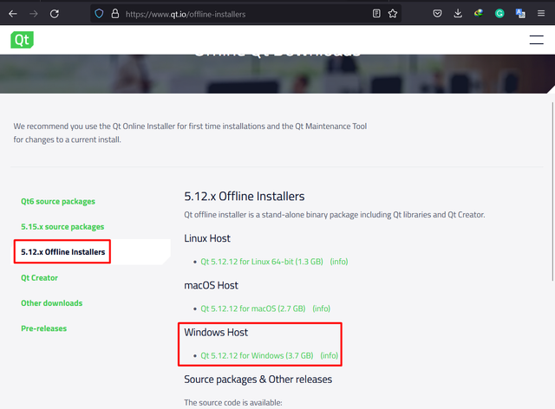
Task: Download Qt 5.12.12 for Windows
Action: pyautogui.click(x=257, y=355)
